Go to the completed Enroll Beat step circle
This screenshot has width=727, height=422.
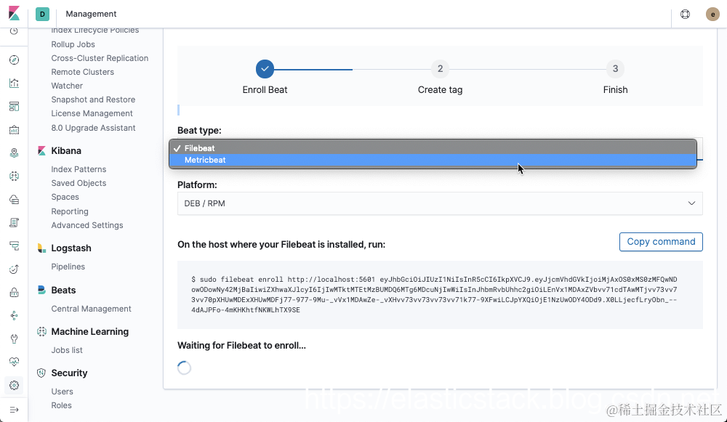coord(265,69)
